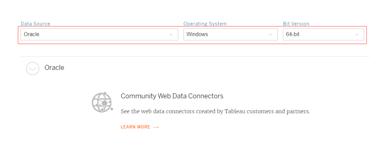This screenshot has height=145, width=384.
Task: Collapse the Oracle section circular chevron icon
Action: [x=33, y=68]
